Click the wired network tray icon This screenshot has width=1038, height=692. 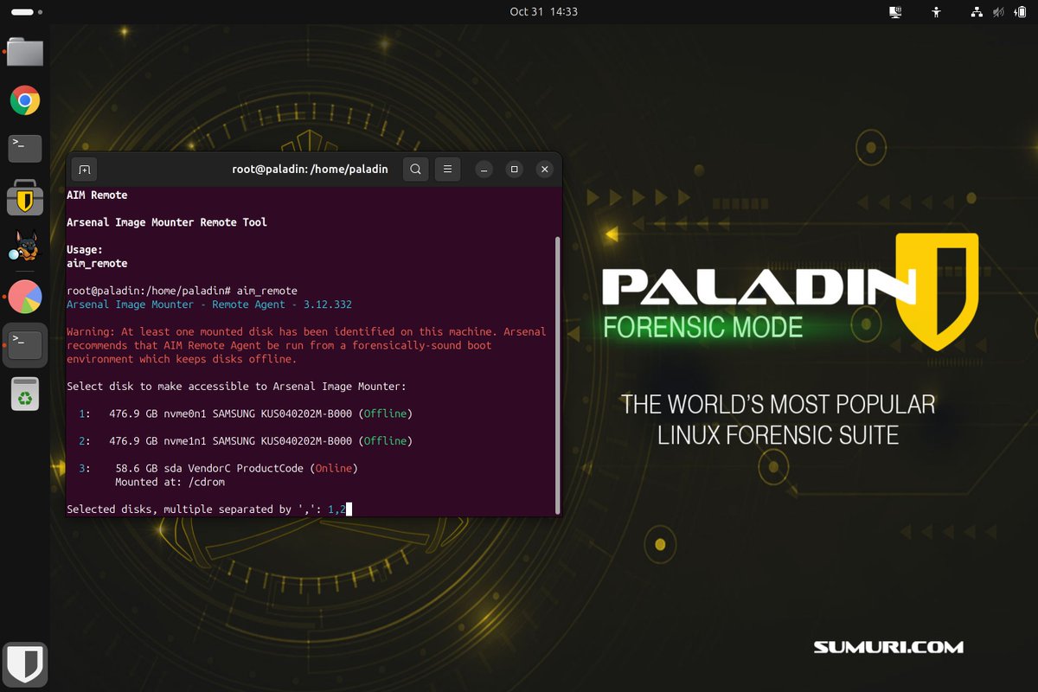pyautogui.click(x=977, y=12)
